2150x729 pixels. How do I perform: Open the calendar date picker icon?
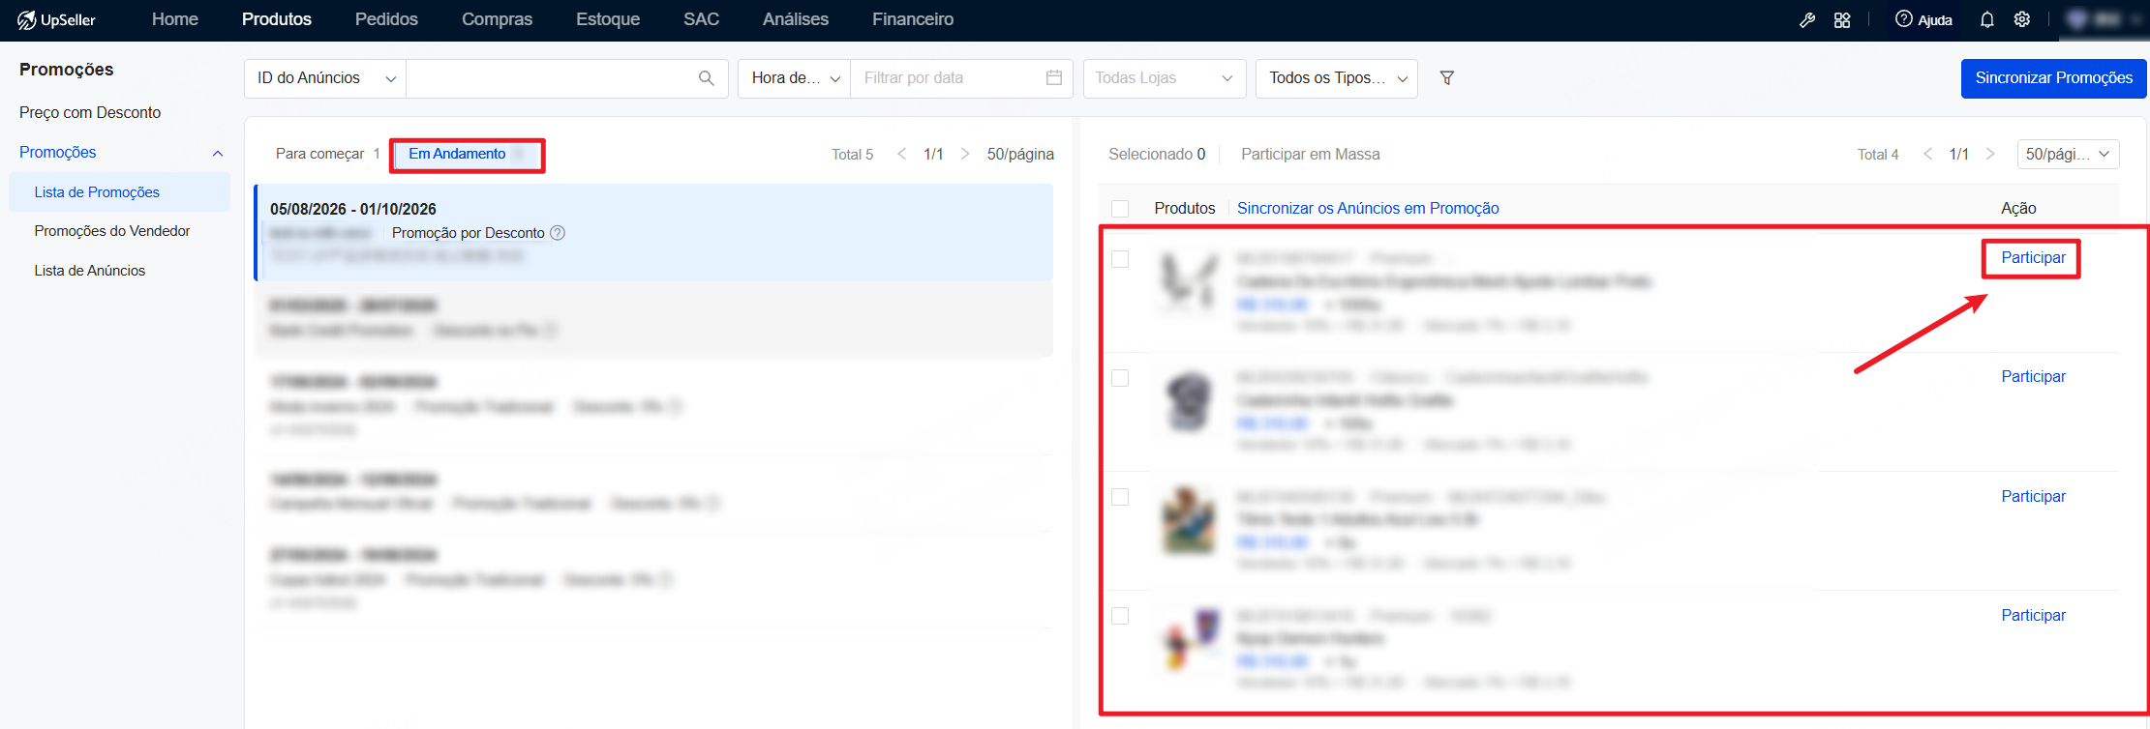[x=1054, y=77]
